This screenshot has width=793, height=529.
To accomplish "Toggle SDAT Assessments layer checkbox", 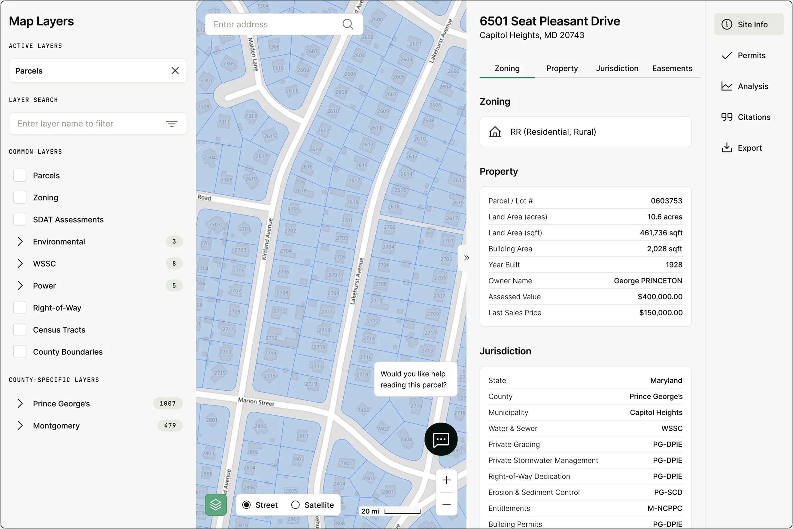I will (x=20, y=219).
